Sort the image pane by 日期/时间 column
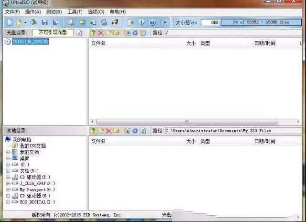This screenshot has width=306, height=222. click(265, 43)
